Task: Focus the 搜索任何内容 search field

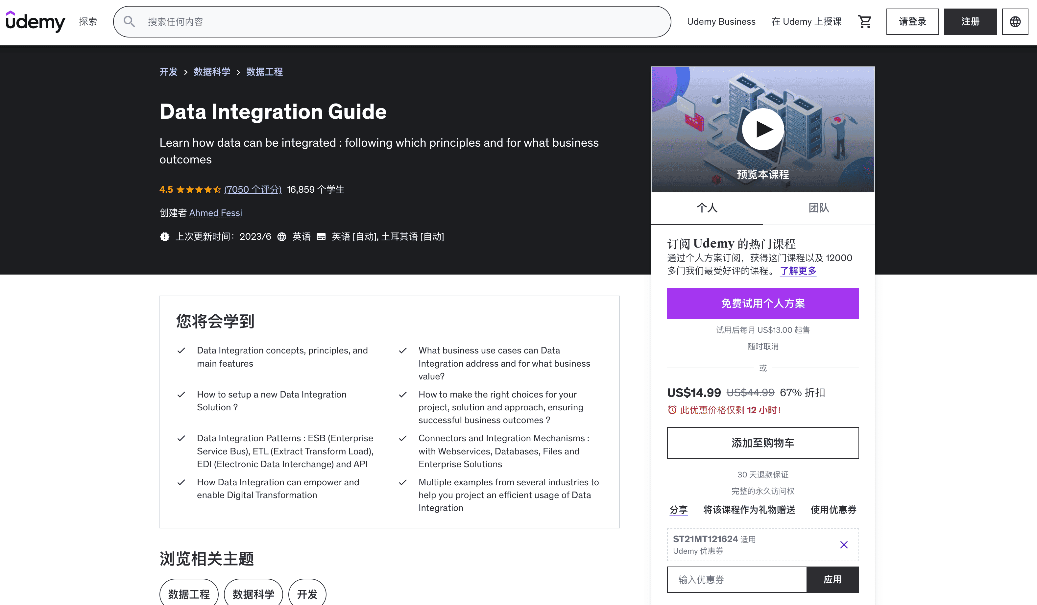Action: coord(392,21)
